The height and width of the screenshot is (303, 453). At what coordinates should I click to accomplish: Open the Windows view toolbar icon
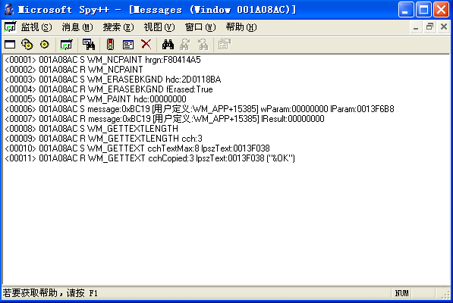coord(10,45)
